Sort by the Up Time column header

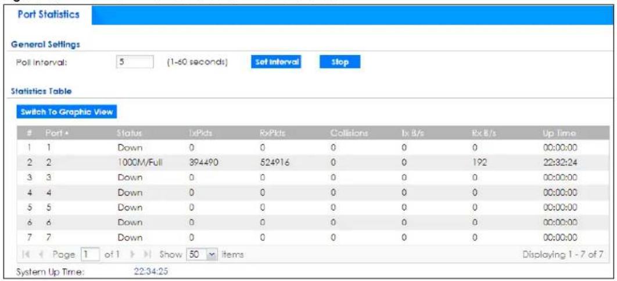[x=559, y=133]
